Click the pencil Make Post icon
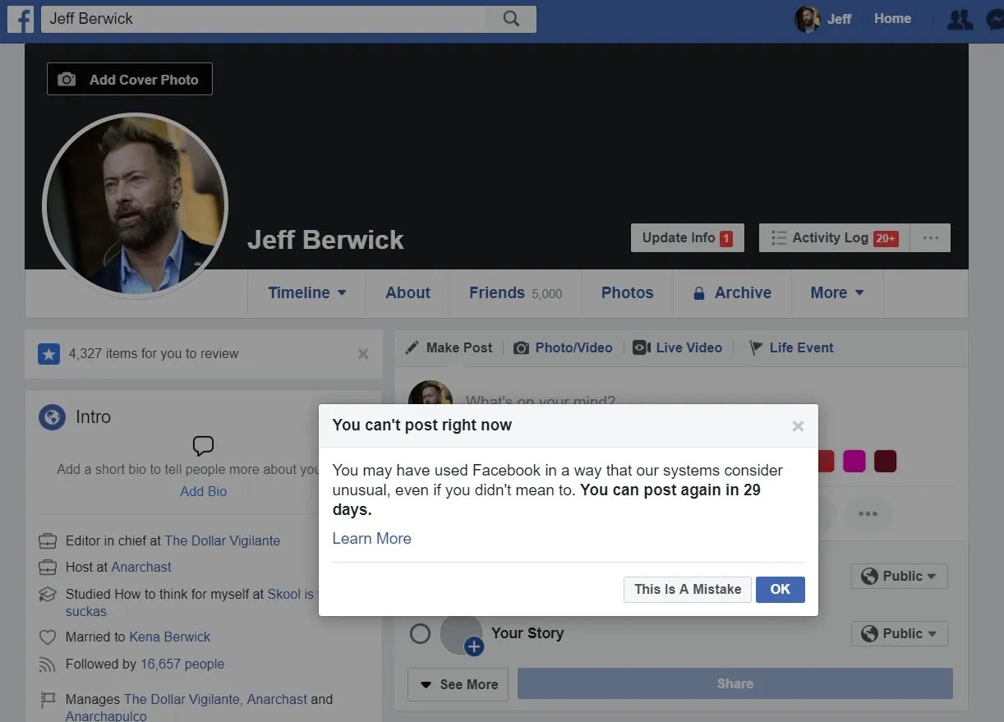This screenshot has width=1004, height=722. click(412, 348)
